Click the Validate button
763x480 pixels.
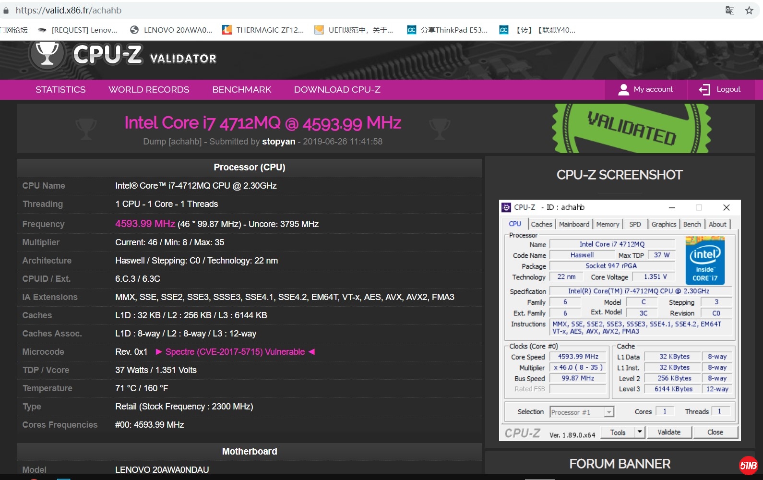[x=669, y=432]
